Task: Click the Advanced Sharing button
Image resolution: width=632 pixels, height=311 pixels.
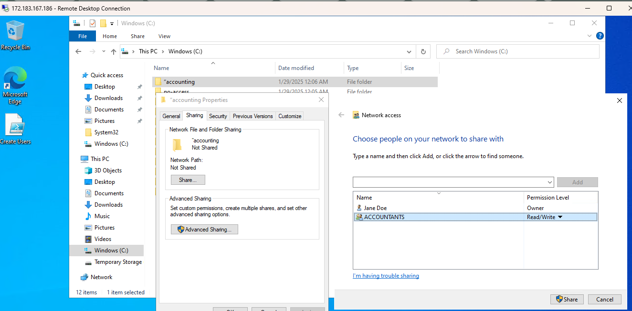Action: pyautogui.click(x=204, y=230)
